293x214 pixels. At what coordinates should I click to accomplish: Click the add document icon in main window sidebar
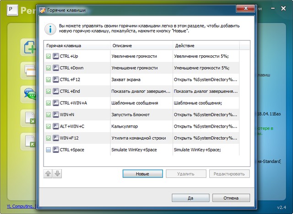29,48
